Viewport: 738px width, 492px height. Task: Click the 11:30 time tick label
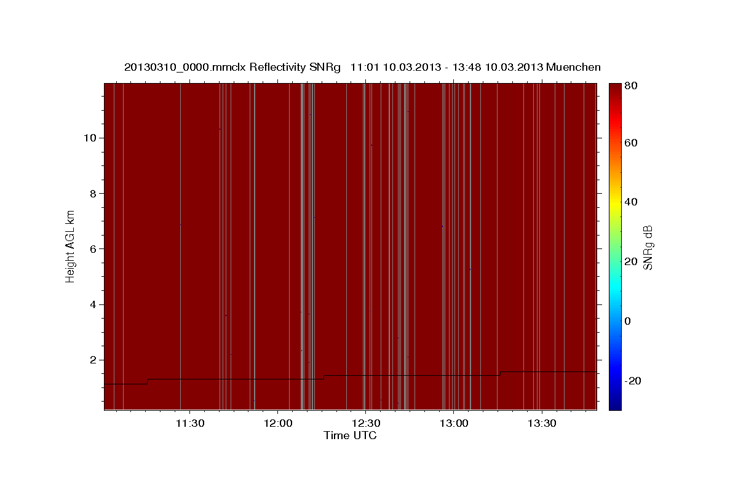coord(189,424)
